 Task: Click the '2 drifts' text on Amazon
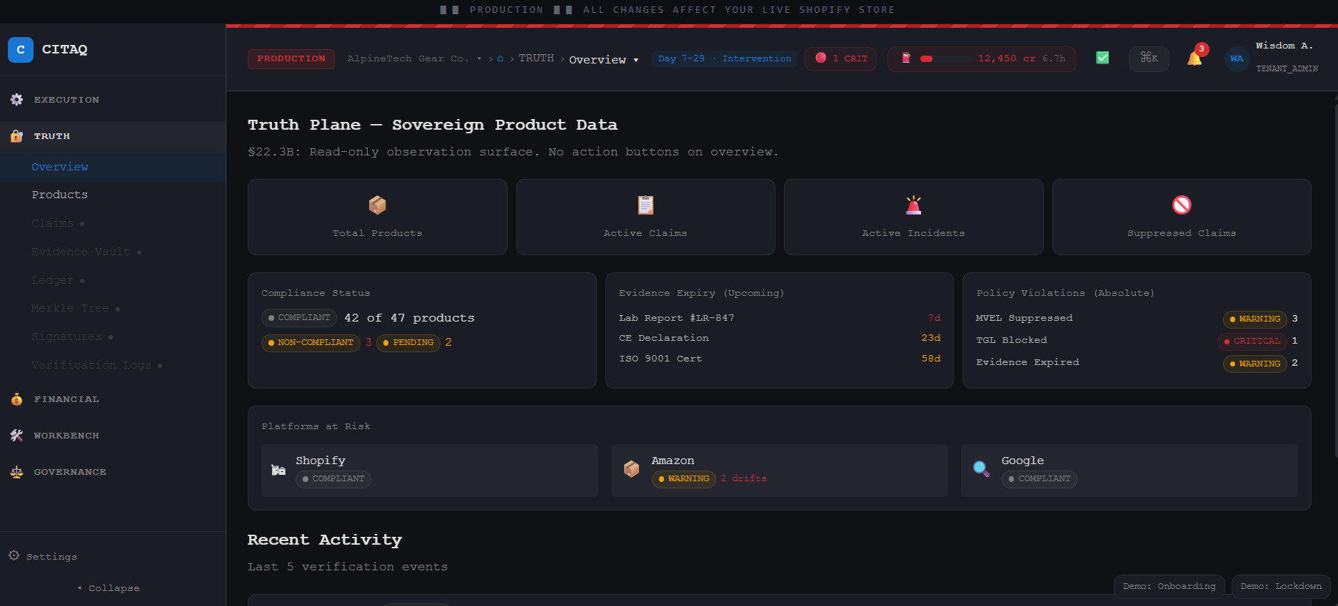744,478
